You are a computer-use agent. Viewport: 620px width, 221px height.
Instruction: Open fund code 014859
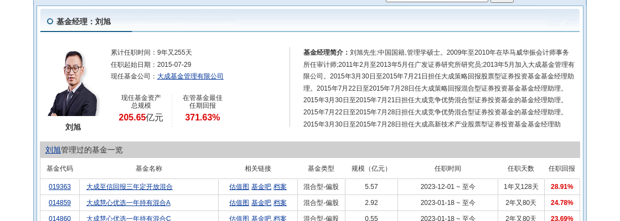[60, 203]
